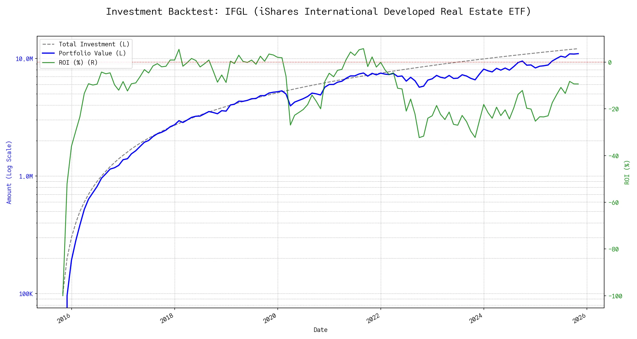The height and width of the screenshot is (339, 637).
Task: Click the green legend line sample
Action: [x=48, y=62]
